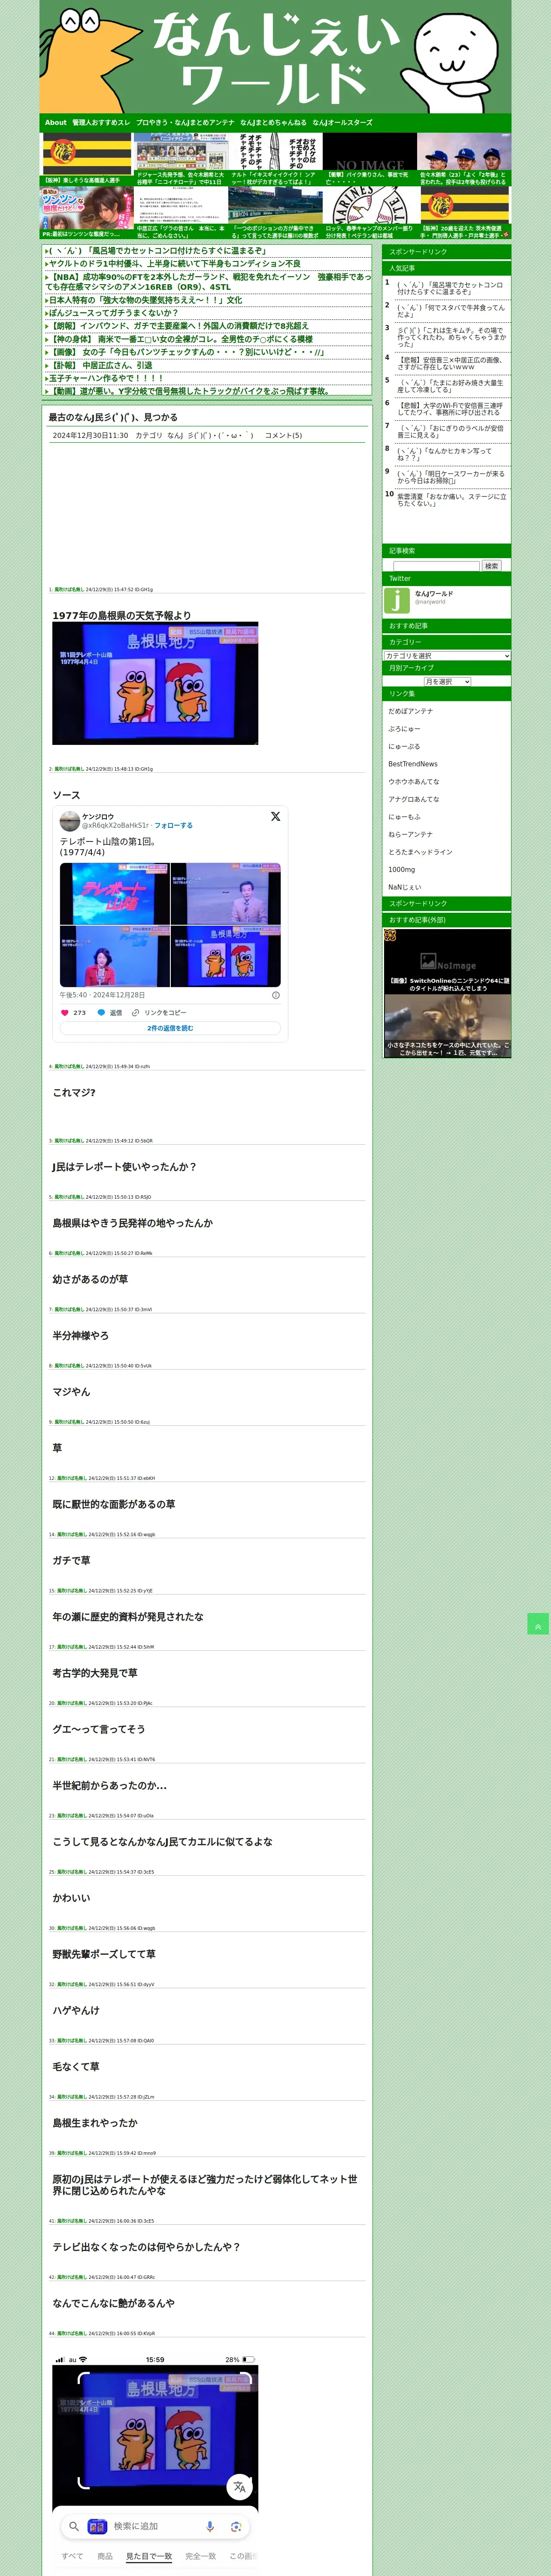Click リンクをコピー in the tweet
This screenshot has height=2576, width=551.
pyautogui.click(x=165, y=1012)
